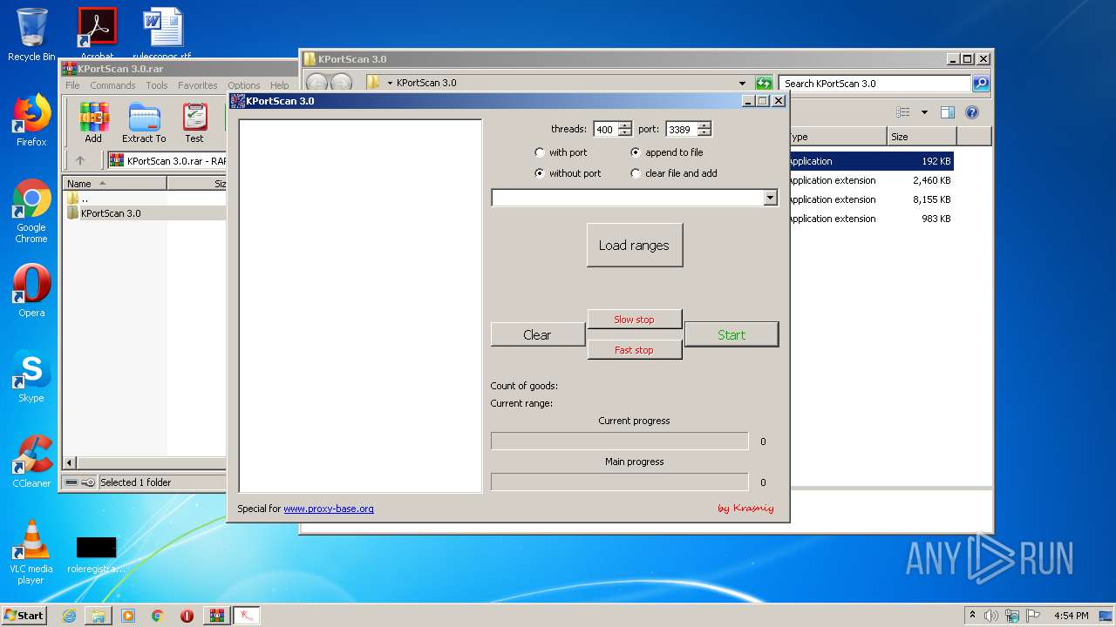Image resolution: width=1116 pixels, height=627 pixels.
Task: Click the Start scan button
Action: [x=732, y=334]
